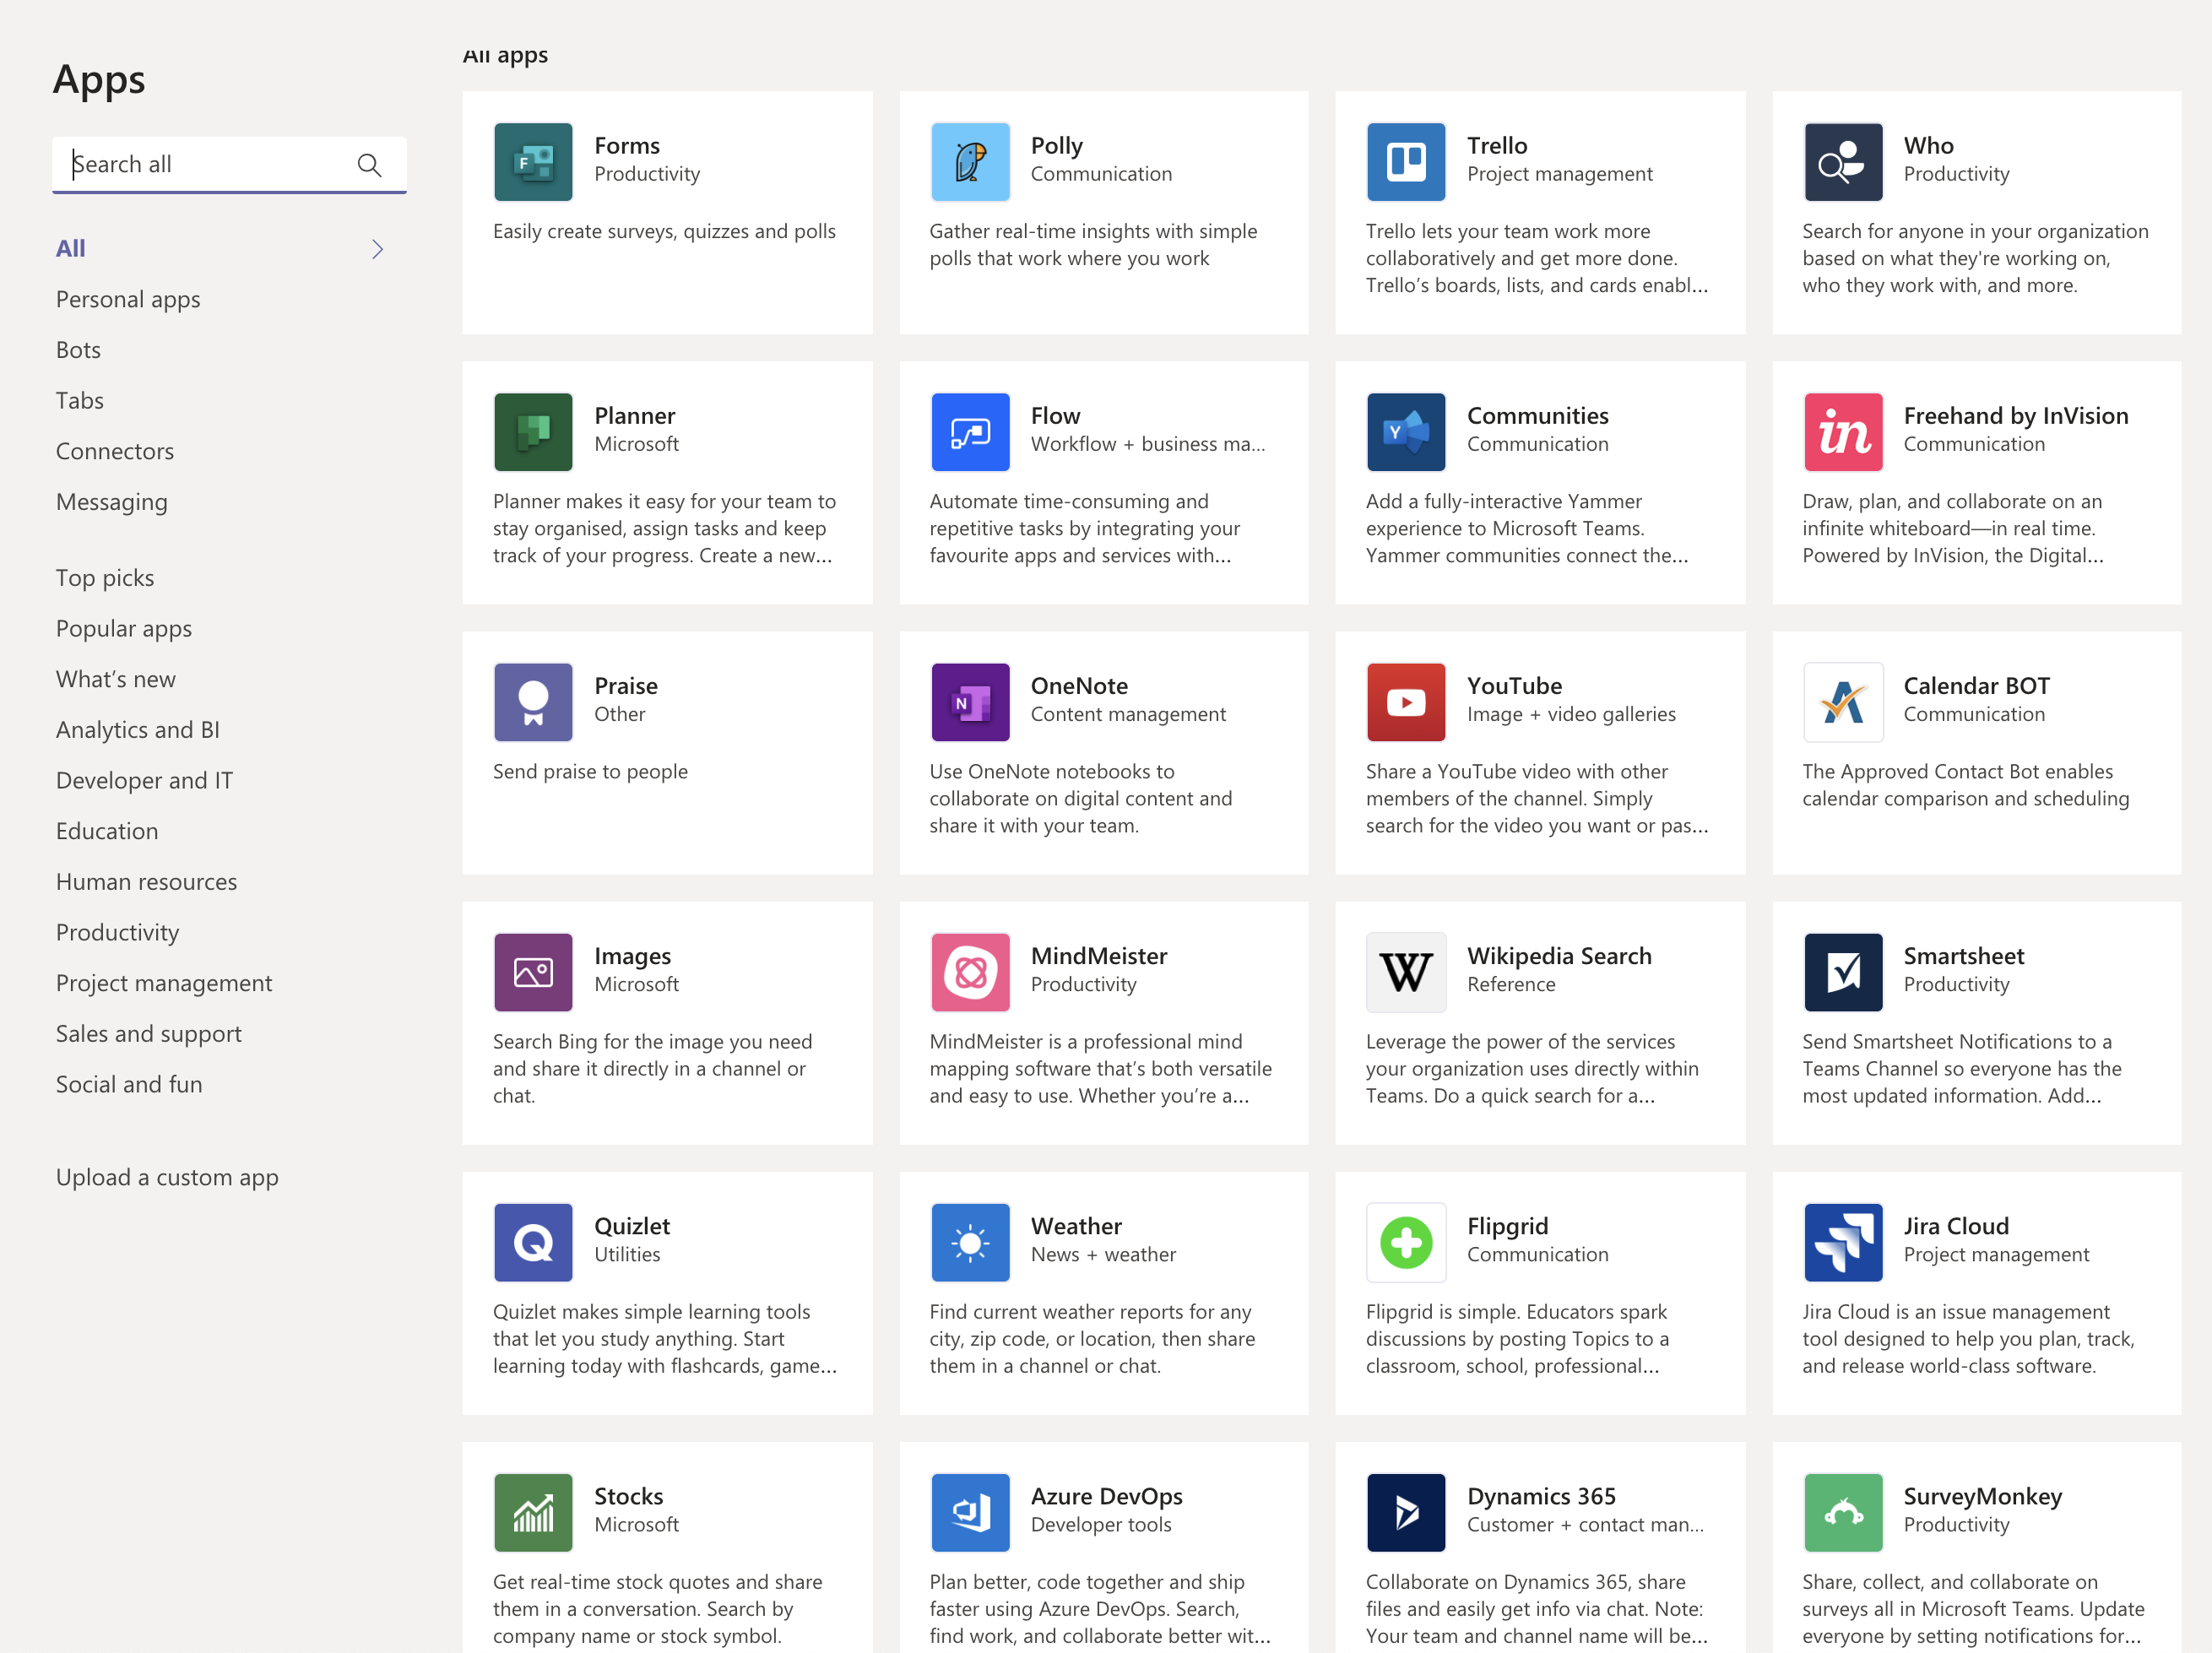Open the Who app icon
Screen dimensions: 2212x1653
1843,162
